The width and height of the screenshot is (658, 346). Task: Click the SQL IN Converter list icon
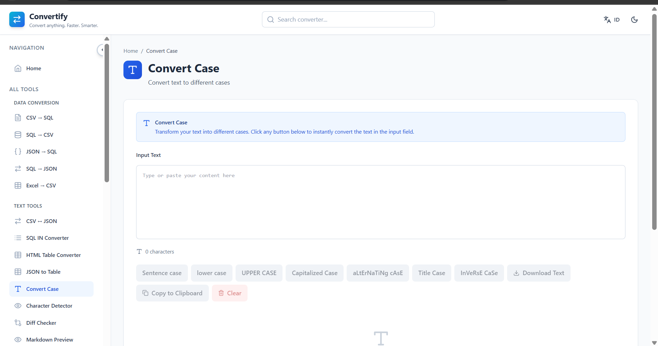[x=18, y=238]
